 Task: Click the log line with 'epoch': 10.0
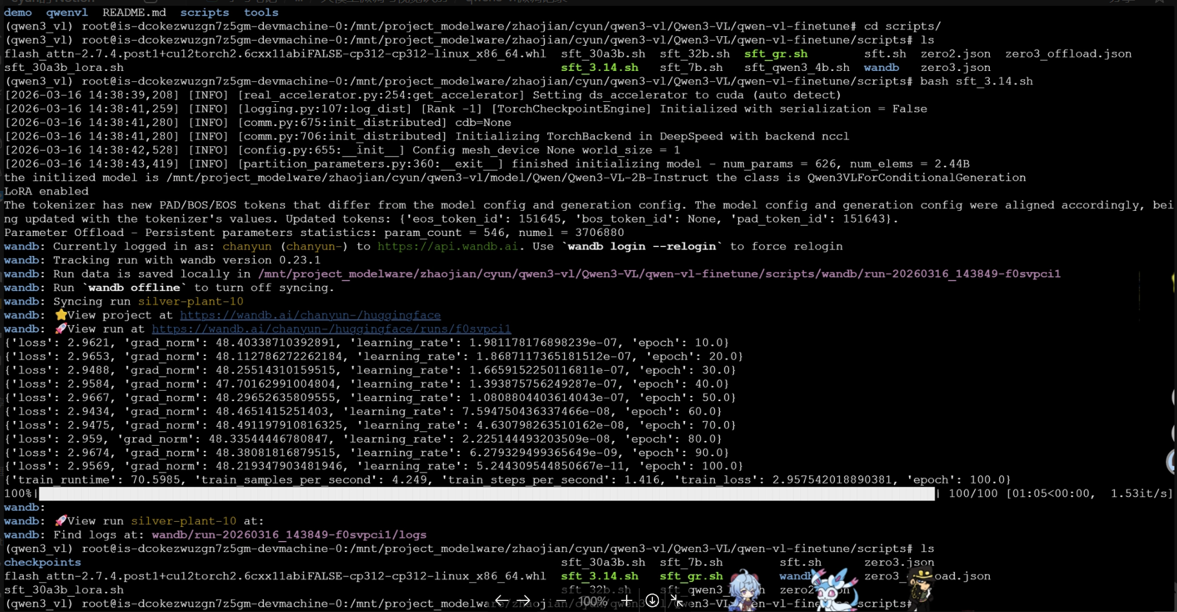(367, 342)
